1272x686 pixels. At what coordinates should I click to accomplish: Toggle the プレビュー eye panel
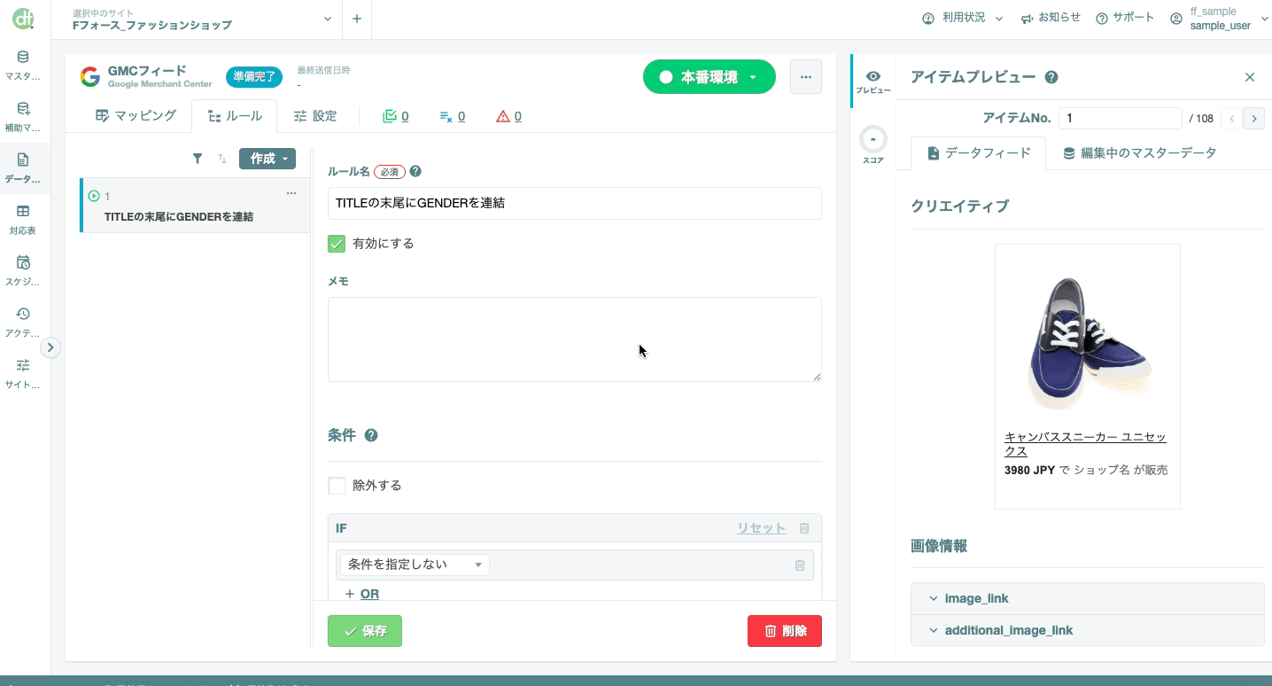(873, 81)
